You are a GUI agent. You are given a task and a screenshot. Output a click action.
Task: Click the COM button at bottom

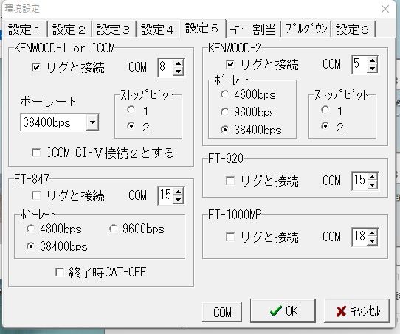click(222, 312)
